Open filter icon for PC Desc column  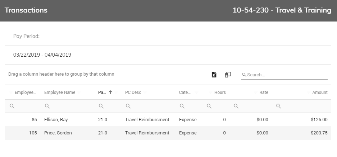coord(145,92)
